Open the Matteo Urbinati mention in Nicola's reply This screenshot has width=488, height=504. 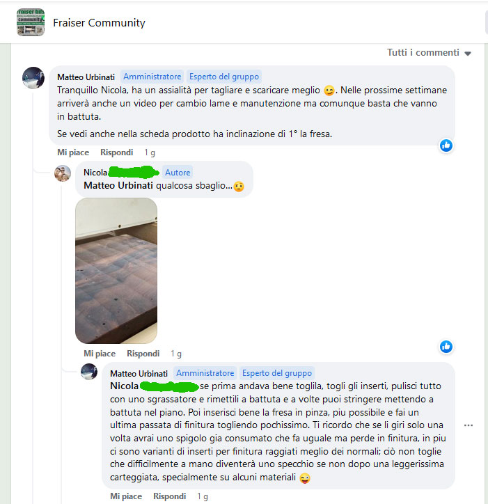[118, 185]
